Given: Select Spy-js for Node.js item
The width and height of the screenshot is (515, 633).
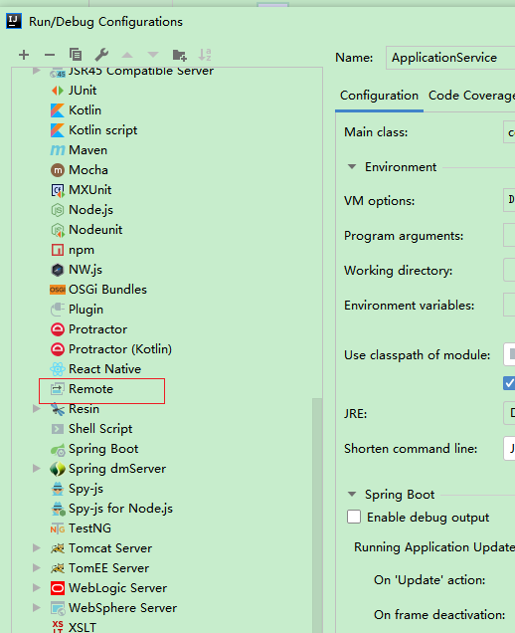Looking at the screenshot, I should click(x=120, y=509).
